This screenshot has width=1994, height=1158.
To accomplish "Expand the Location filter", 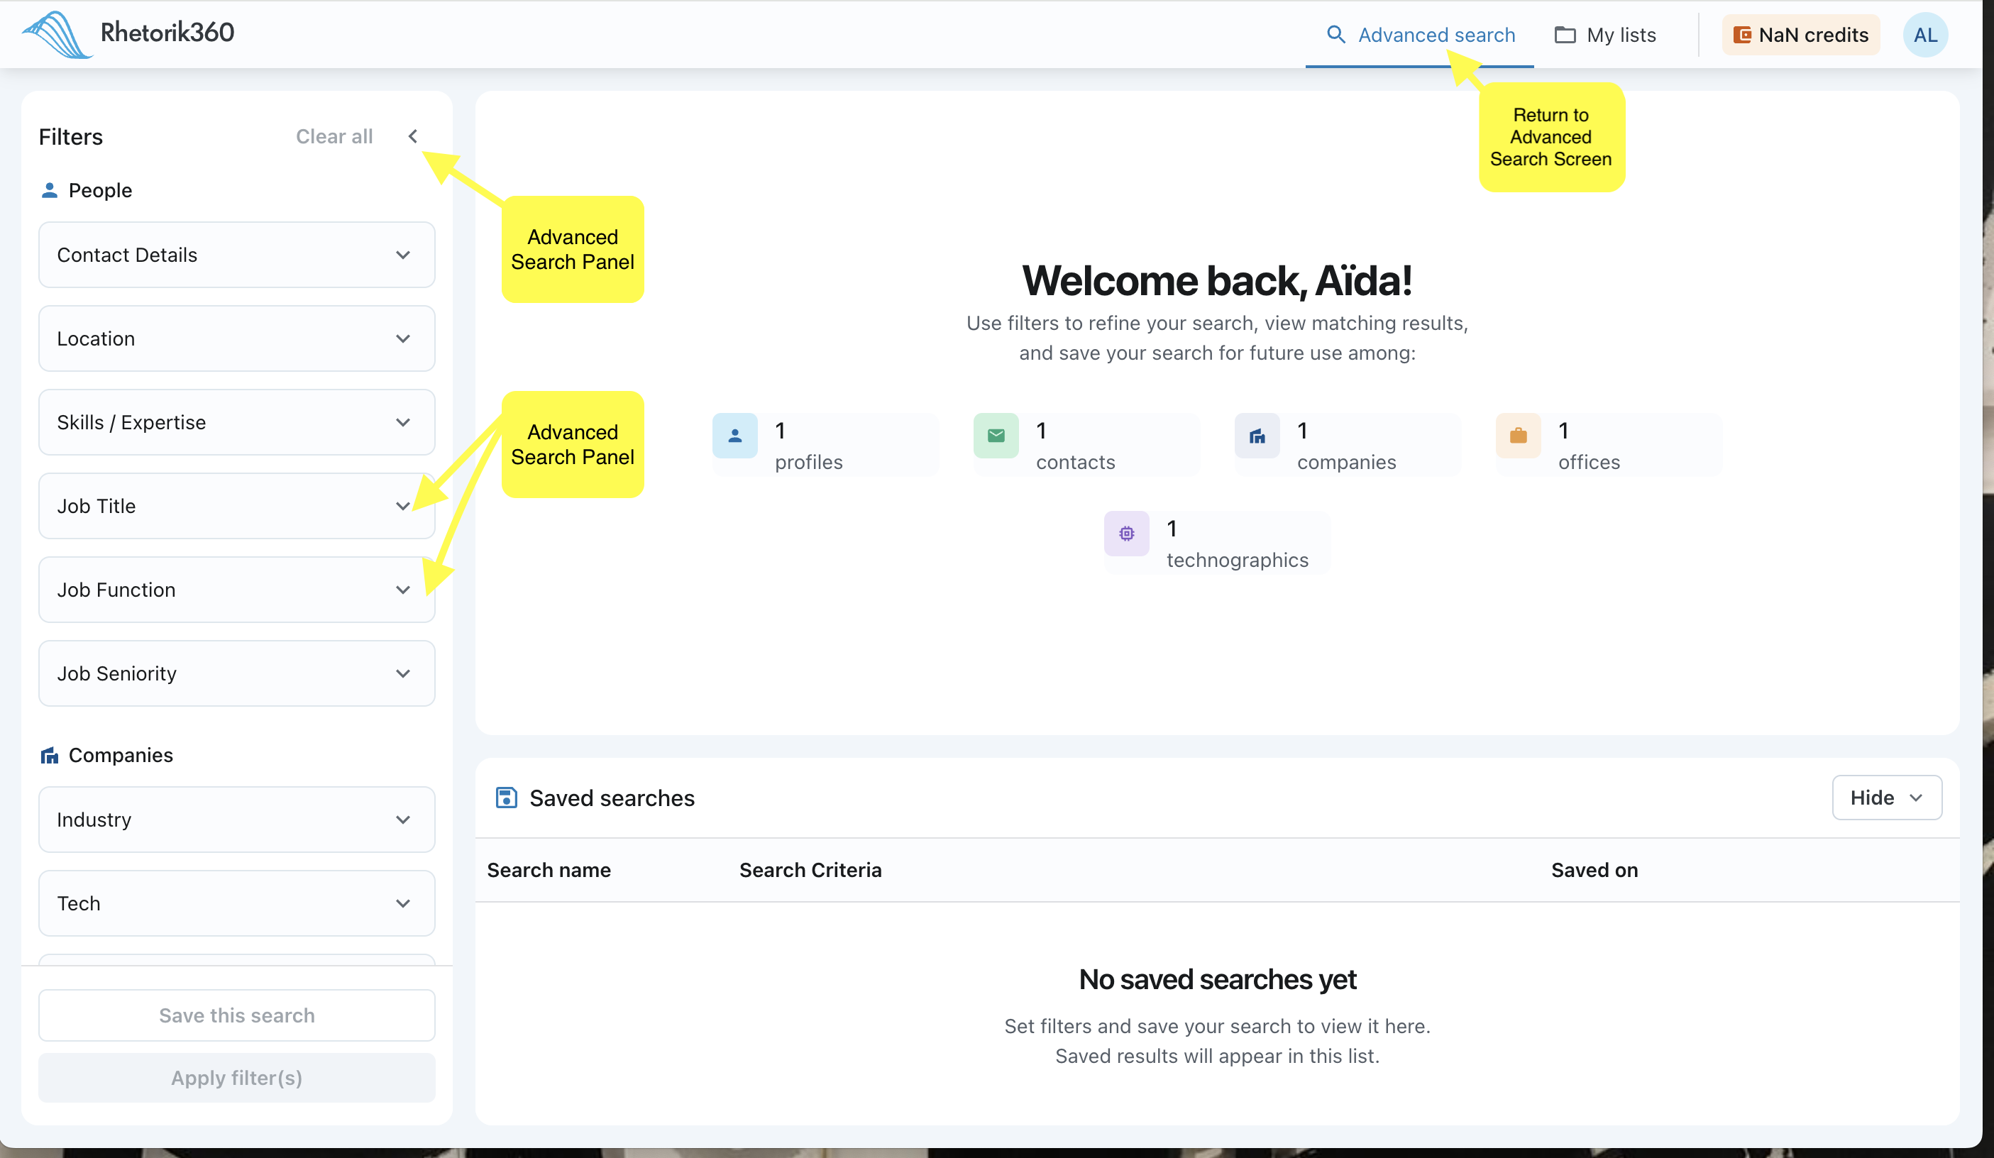I will pyautogui.click(x=236, y=338).
